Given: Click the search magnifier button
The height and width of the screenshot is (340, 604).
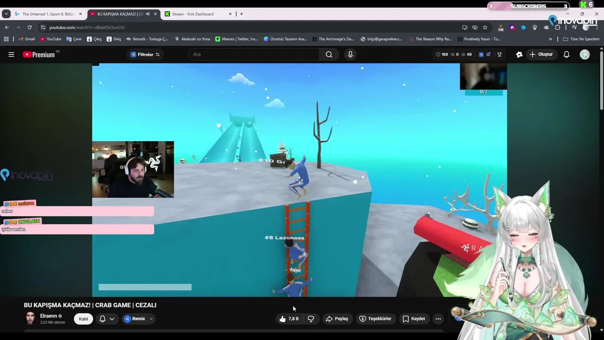Looking at the screenshot, I should point(329,54).
